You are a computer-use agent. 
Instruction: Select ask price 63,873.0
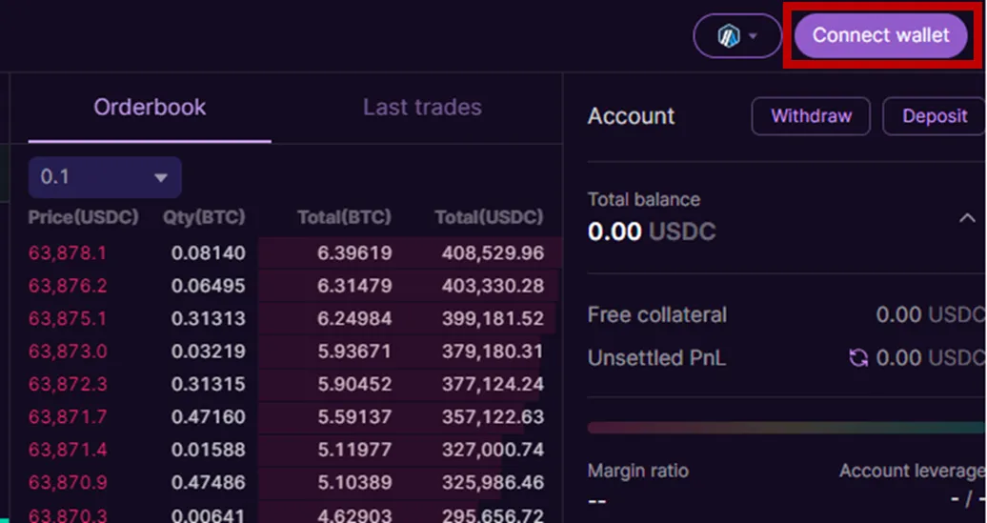tap(68, 352)
